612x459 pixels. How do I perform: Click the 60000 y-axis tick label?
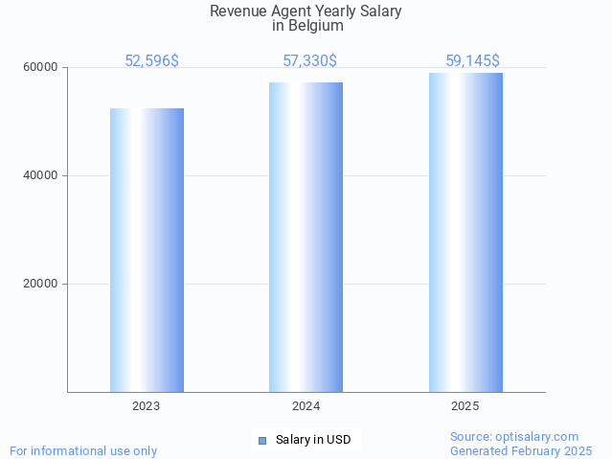click(40, 68)
